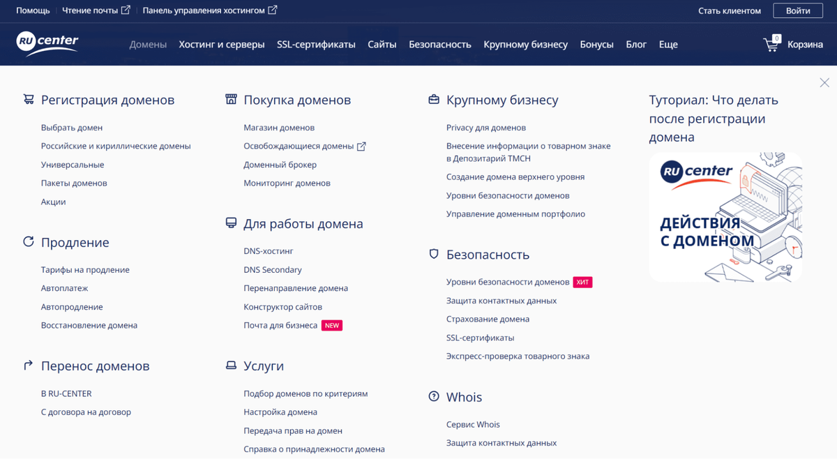Image resolution: width=837 pixels, height=459 pixels.
Task: Open Конструктор сайтов link
Action: [282, 307]
